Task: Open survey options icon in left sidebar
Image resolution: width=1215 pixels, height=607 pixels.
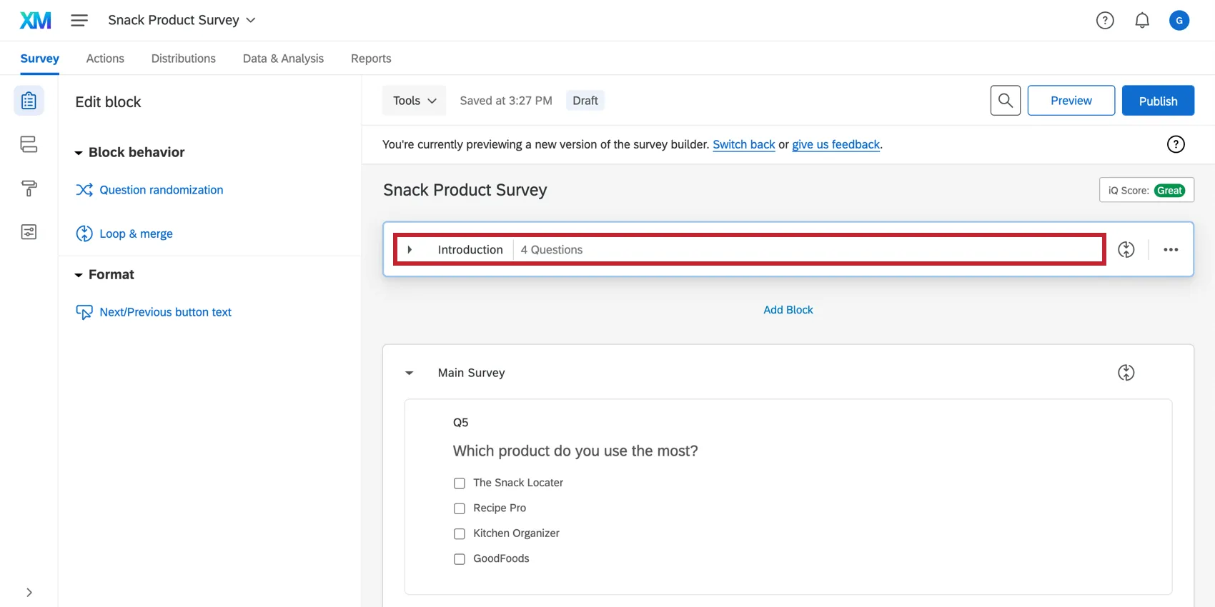Action: (x=29, y=232)
